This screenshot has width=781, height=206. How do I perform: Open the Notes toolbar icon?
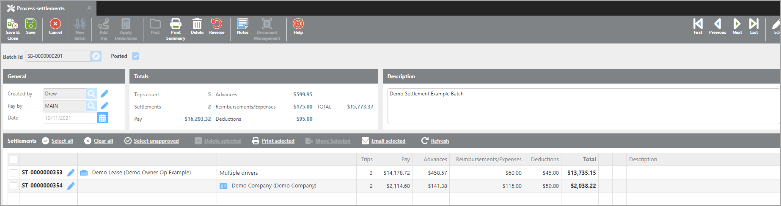tap(242, 25)
